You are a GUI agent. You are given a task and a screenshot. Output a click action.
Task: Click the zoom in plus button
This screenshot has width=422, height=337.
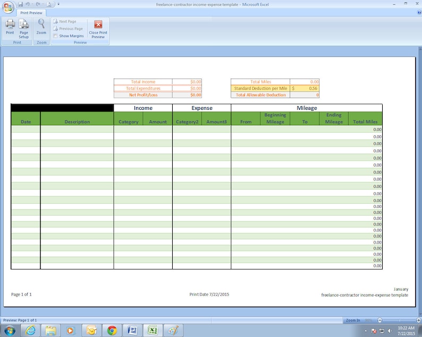pyautogui.click(x=418, y=320)
